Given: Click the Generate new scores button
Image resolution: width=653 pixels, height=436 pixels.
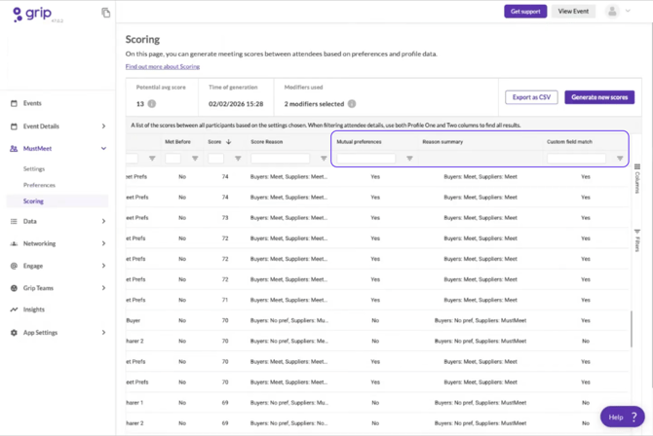Looking at the screenshot, I should pyautogui.click(x=598, y=97).
